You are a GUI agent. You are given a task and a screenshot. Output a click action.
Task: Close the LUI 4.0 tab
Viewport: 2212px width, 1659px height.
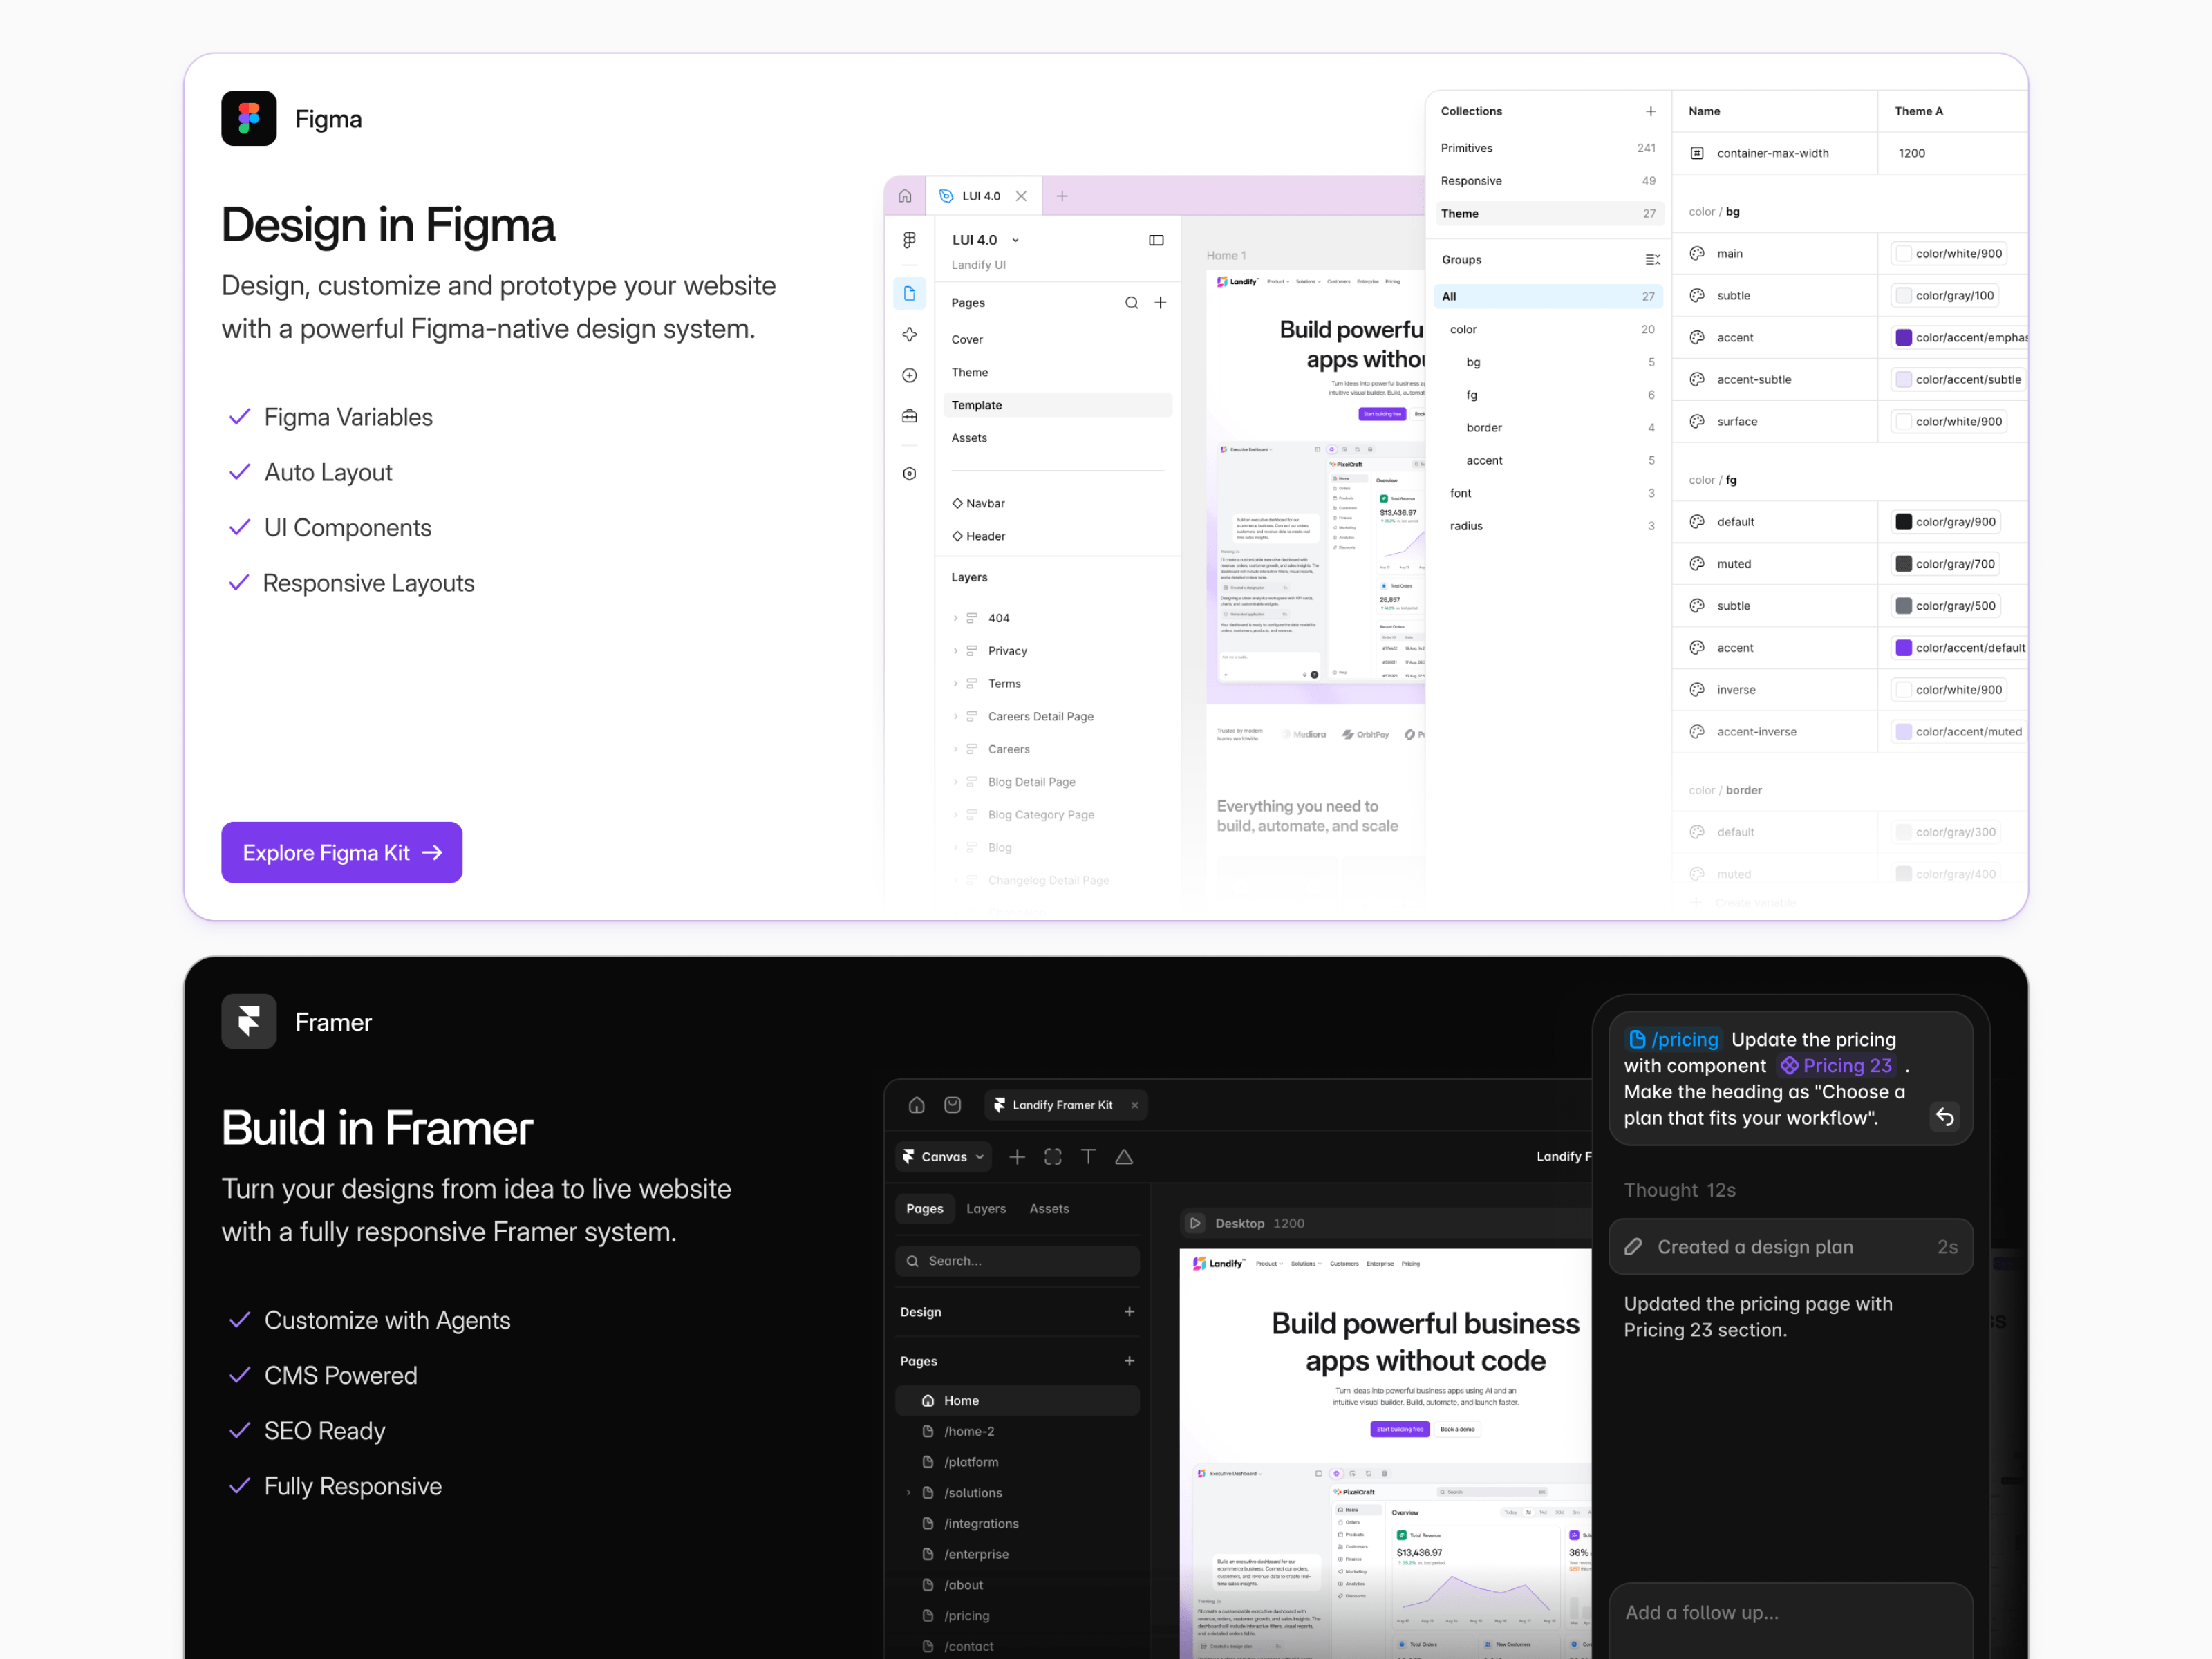[1021, 196]
